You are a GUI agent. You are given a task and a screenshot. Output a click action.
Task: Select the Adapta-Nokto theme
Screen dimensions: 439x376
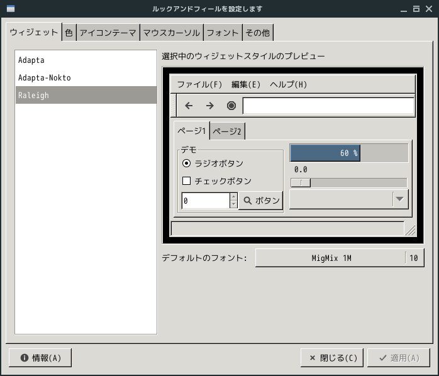[x=86, y=77]
